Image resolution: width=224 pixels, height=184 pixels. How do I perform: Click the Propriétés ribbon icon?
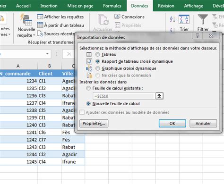[117, 25]
